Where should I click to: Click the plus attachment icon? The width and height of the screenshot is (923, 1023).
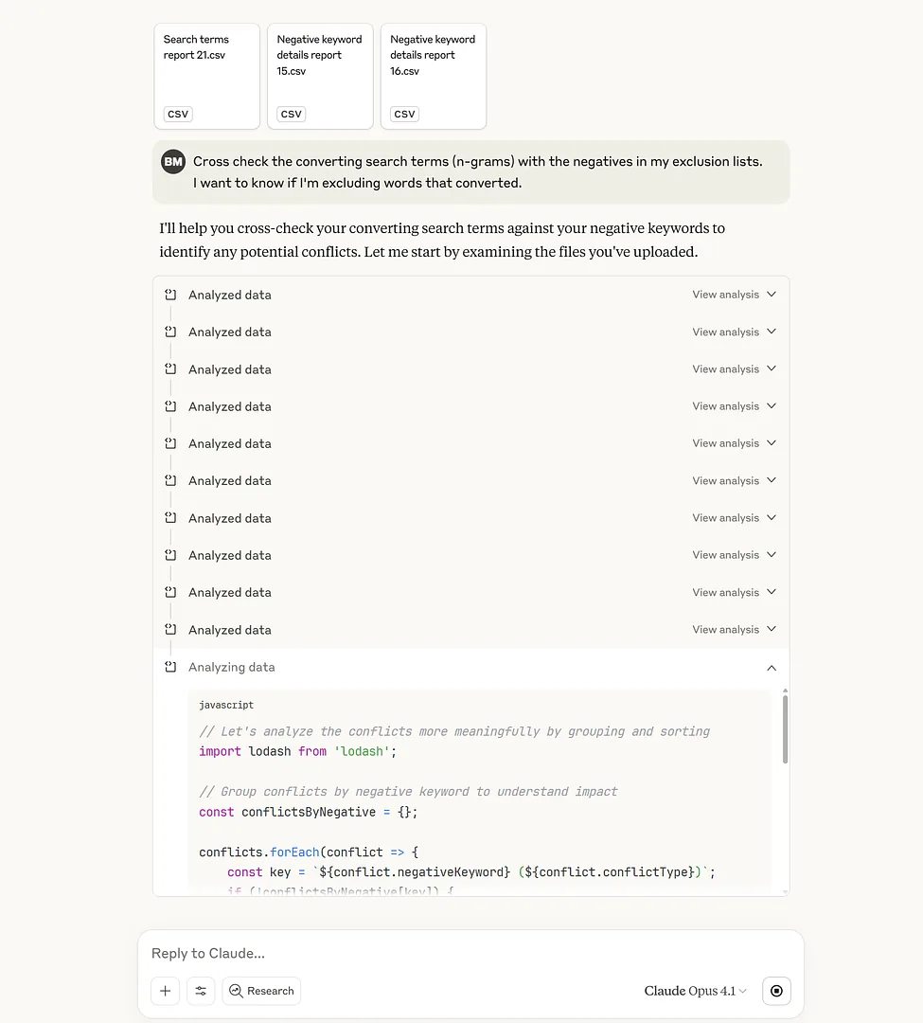[166, 991]
